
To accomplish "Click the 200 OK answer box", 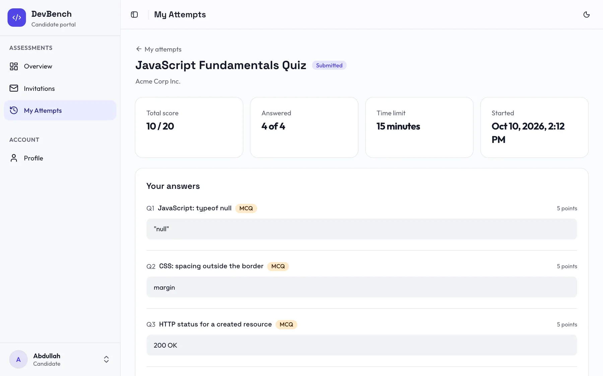I will [x=362, y=345].
